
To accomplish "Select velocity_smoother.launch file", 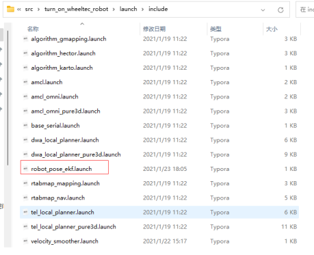I will (x=64, y=241).
